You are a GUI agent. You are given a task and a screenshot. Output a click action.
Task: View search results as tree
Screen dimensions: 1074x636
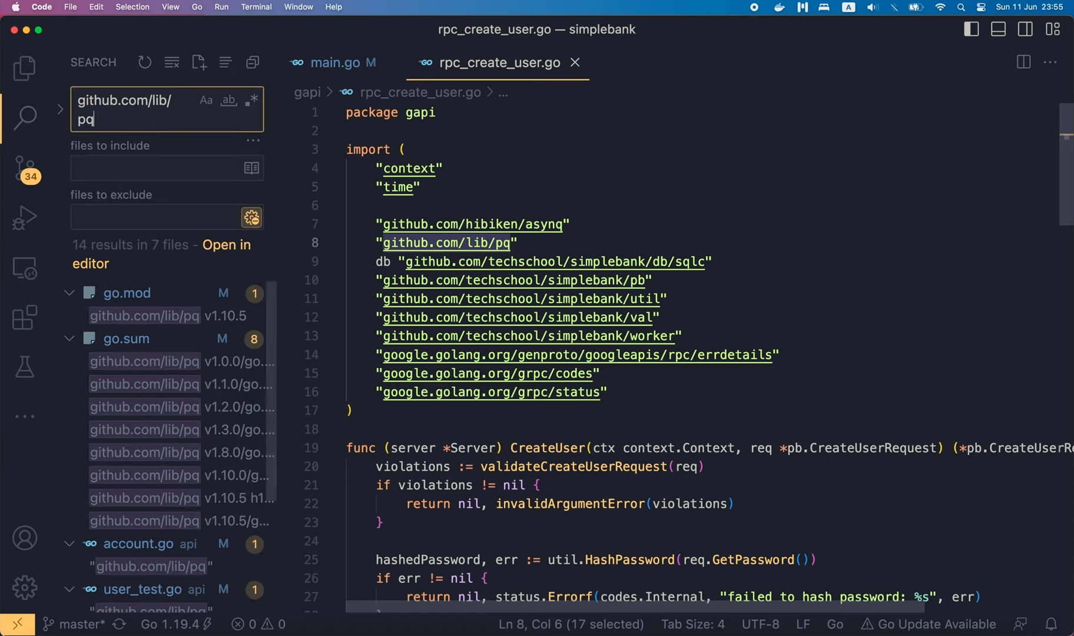[226, 62]
